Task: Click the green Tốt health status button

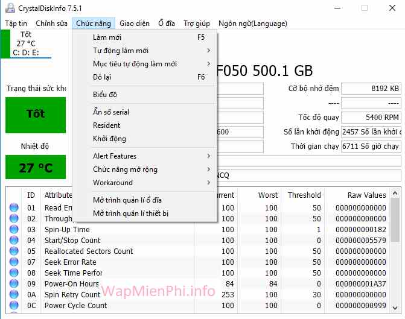Action: pos(36,115)
